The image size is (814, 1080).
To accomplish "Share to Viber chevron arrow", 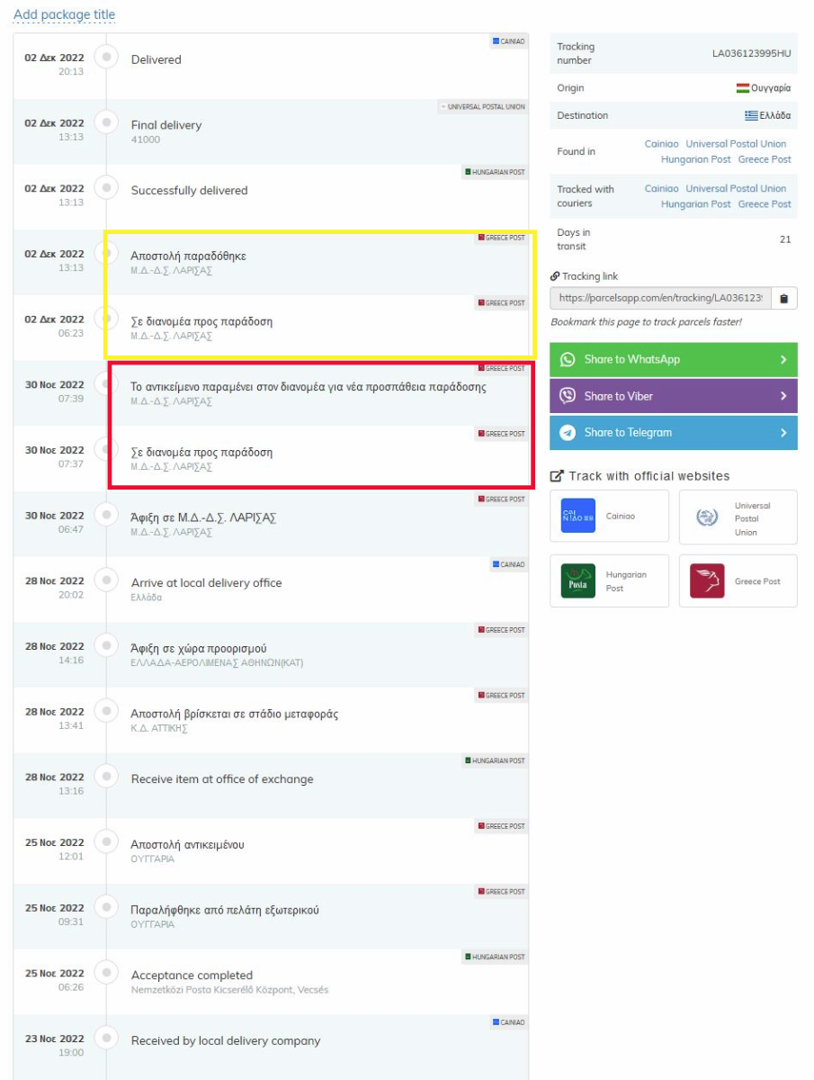I will (783, 396).
